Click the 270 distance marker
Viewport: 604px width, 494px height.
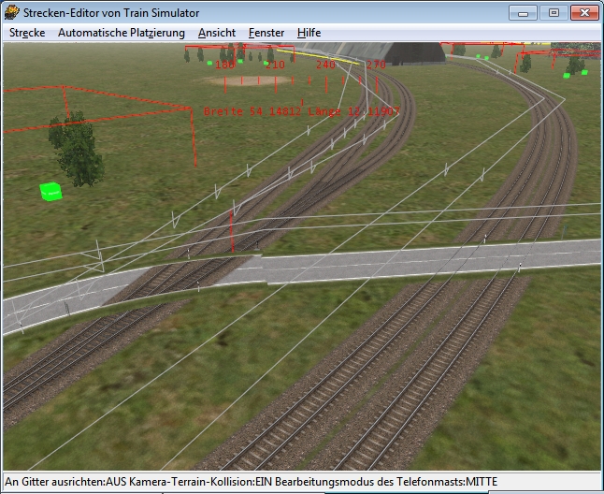point(376,65)
